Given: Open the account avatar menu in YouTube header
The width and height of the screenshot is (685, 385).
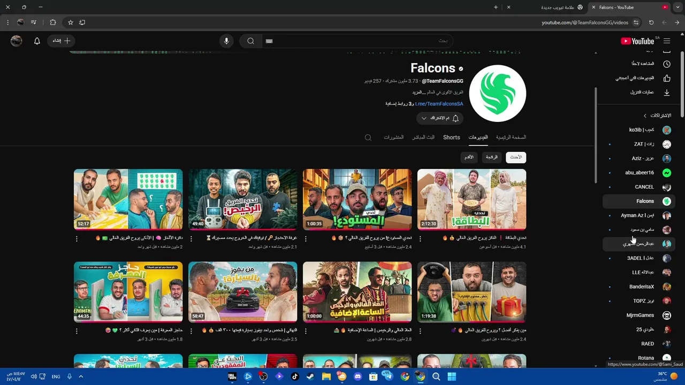Looking at the screenshot, I should pyautogui.click(x=17, y=41).
